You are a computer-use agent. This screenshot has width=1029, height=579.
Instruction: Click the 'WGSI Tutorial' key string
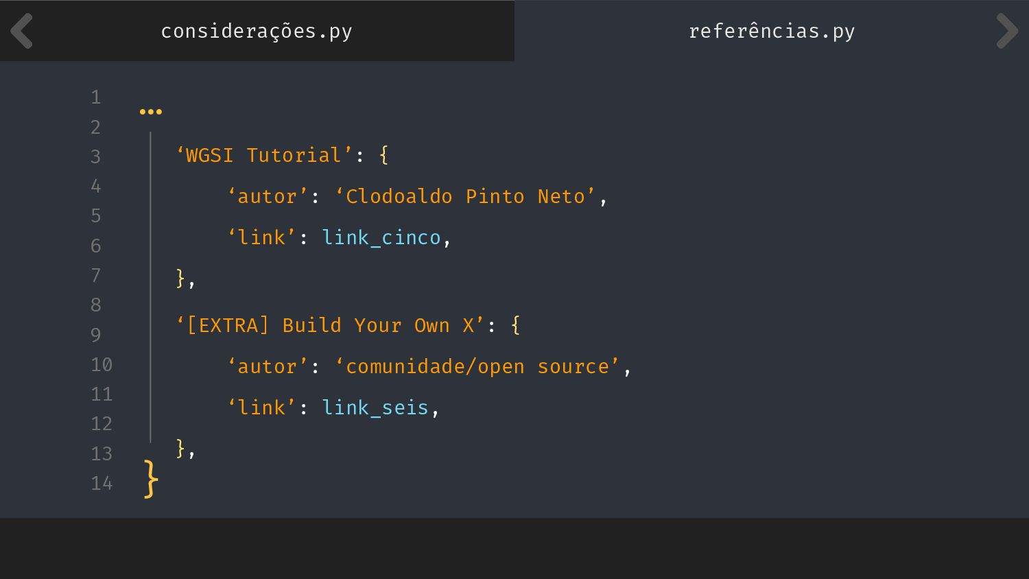[x=264, y=155]
